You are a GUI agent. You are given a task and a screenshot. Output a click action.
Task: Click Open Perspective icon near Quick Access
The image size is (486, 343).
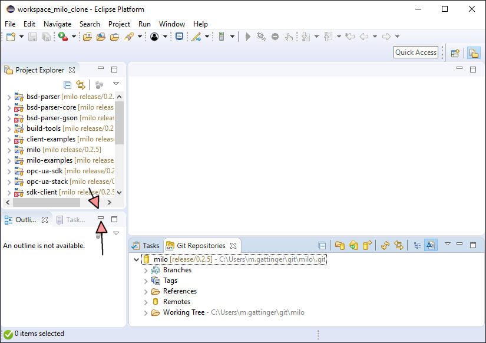point(455,53)
